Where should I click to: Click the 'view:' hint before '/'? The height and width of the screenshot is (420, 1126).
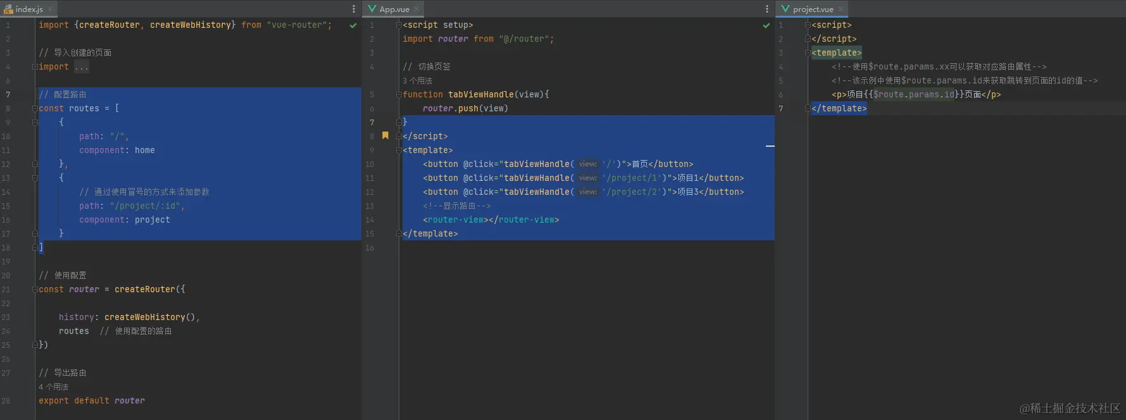[x=588, y=164]
